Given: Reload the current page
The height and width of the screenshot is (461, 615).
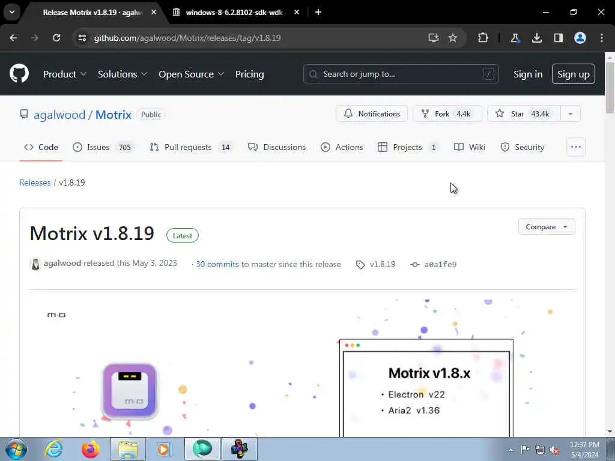Looking at the screenshot, I should pyautogui.click(x=56, y=38).
